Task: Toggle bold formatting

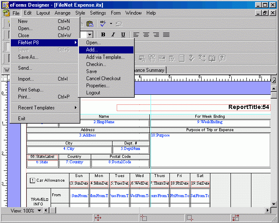Action: tap(103, 35)
